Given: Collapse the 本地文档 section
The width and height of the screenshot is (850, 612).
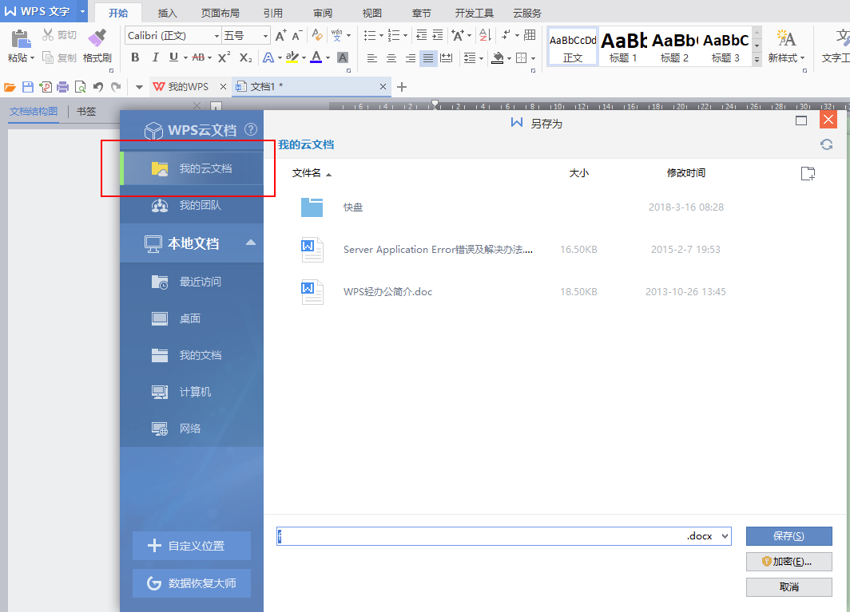Looking at the screenshot, I should tap(251, 243).
